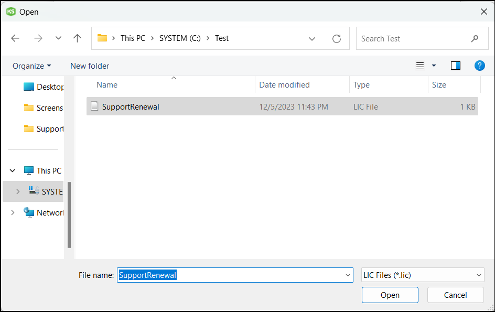Click the change view list icon

click(x=420, y=66)
